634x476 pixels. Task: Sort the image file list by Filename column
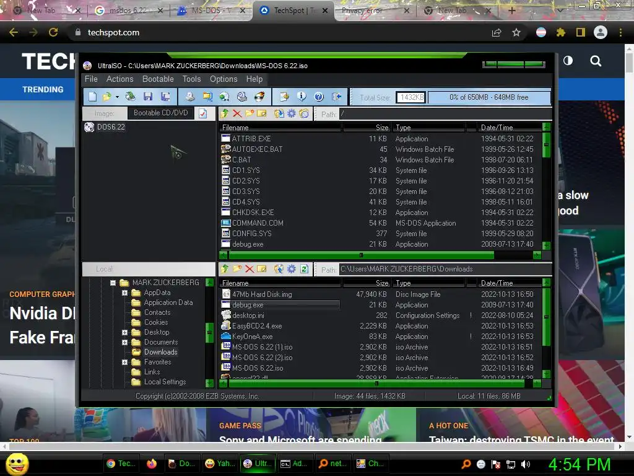click(x=280, y=128)
